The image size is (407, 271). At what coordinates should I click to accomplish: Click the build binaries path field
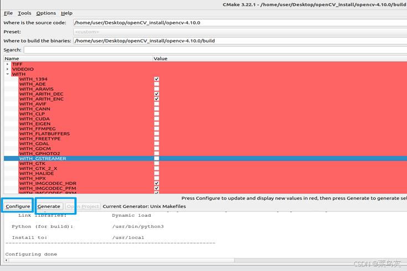(240, 41)
